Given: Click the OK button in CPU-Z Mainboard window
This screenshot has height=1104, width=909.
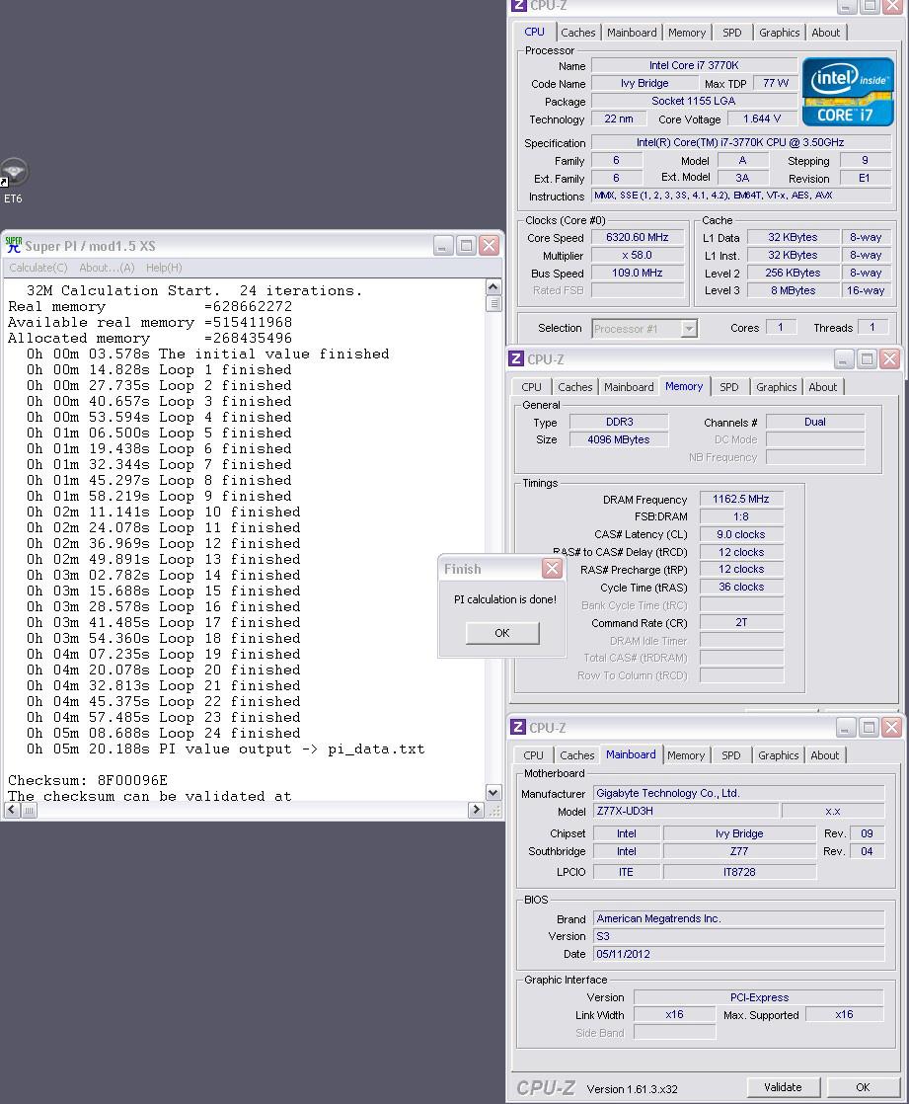Looking at the screenshot, I should click(x=863, y=1087).
